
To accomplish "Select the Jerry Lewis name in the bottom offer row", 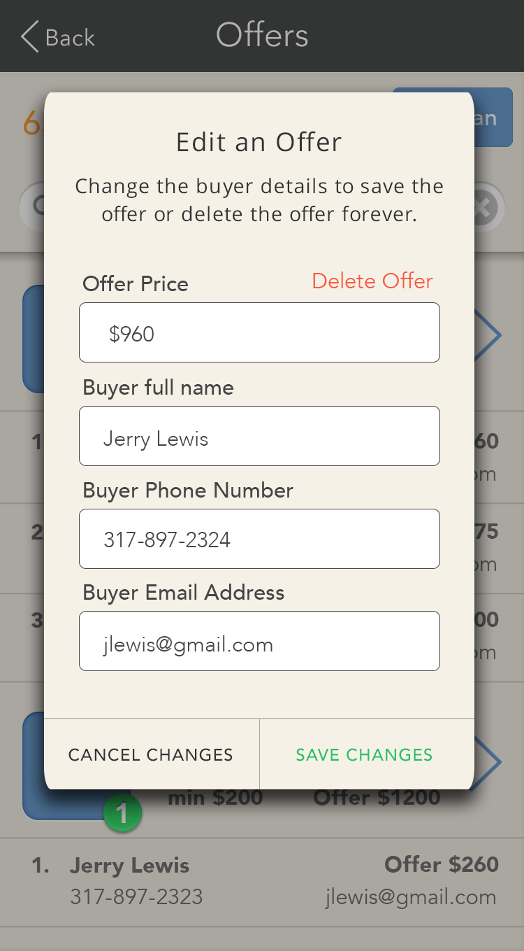I will [x=129, y=866].
